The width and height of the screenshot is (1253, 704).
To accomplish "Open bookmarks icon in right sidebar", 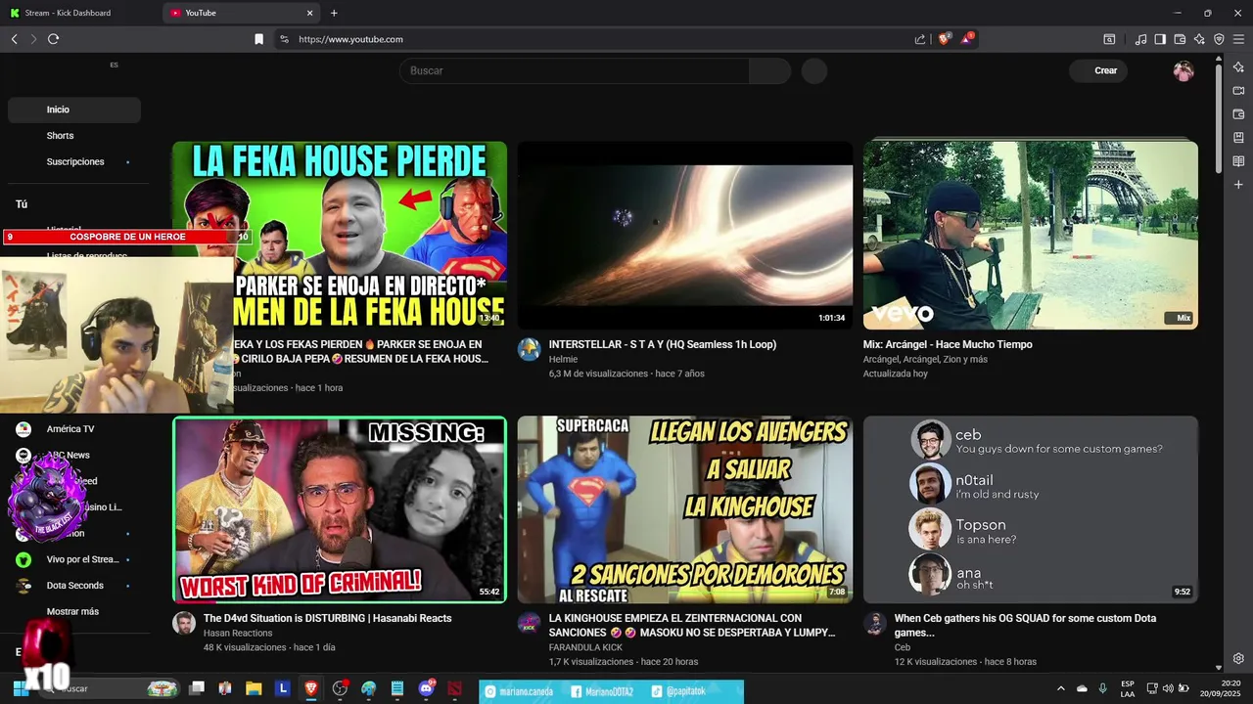I will 1238,138.
